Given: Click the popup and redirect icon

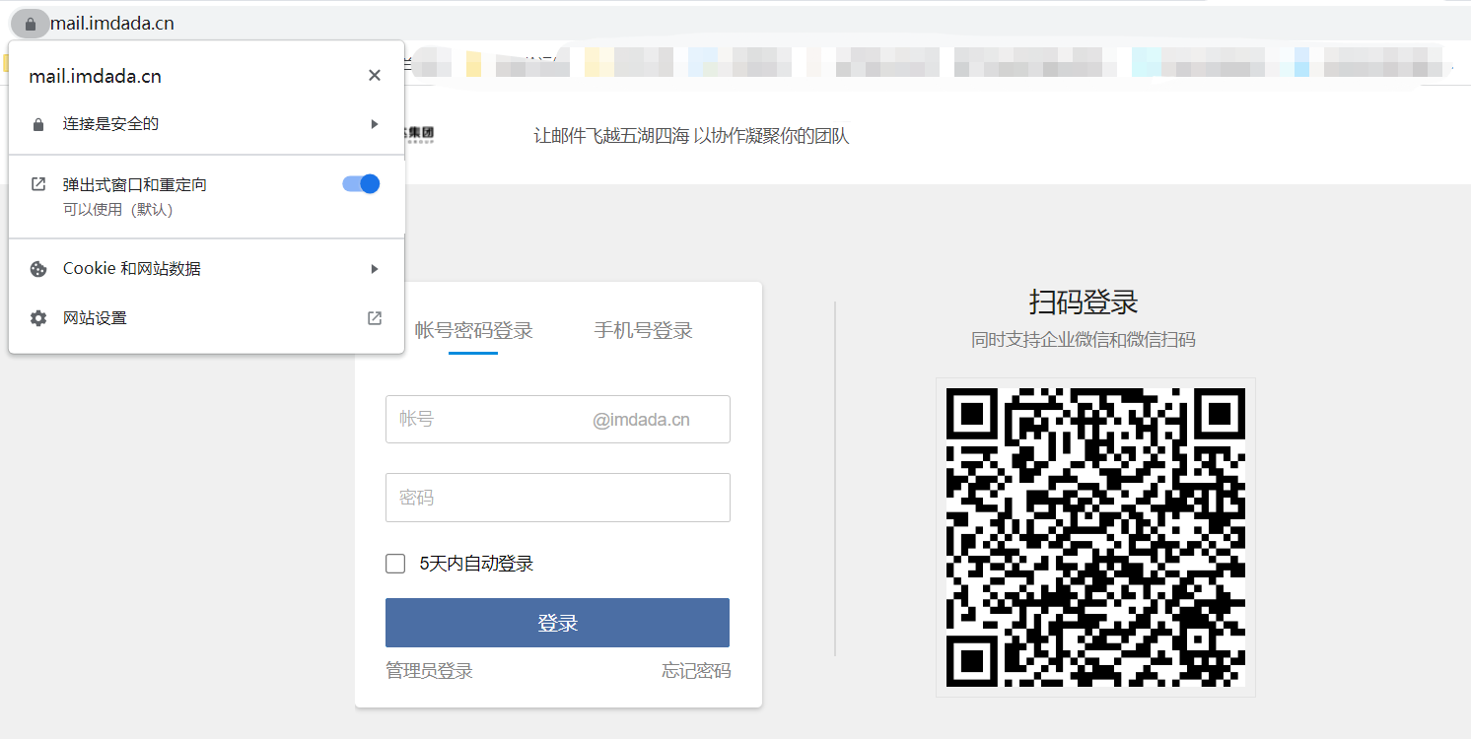Looking at the screenshot, I should coord(38,184).
